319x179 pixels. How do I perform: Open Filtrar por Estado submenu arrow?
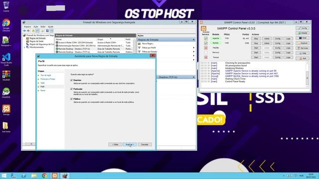pos(193,52)
